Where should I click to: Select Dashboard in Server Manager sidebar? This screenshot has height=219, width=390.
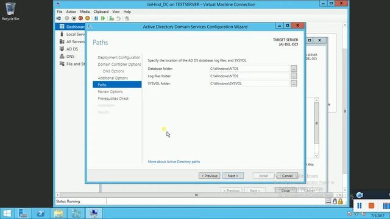[71, 27]
